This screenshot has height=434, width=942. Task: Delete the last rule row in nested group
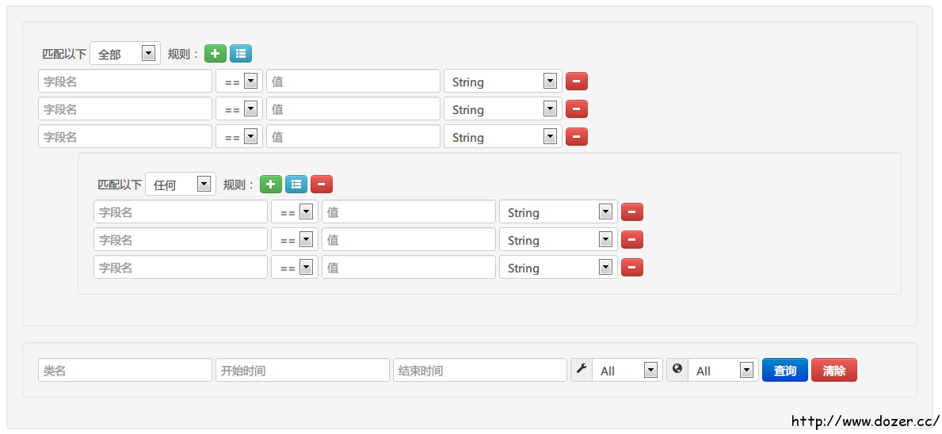(632, 268)
